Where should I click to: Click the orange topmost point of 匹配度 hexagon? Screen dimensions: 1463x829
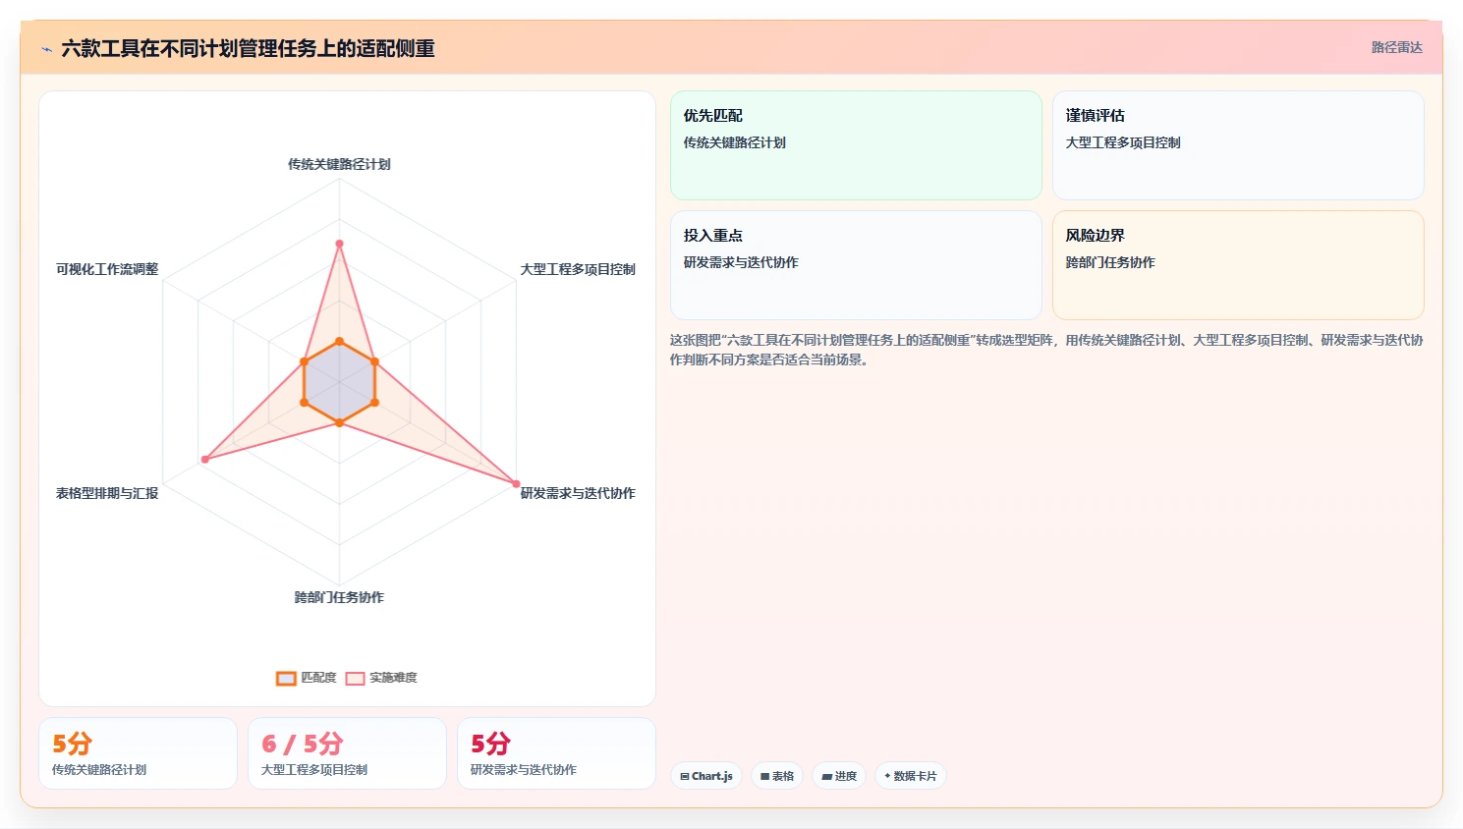[339, 342]
